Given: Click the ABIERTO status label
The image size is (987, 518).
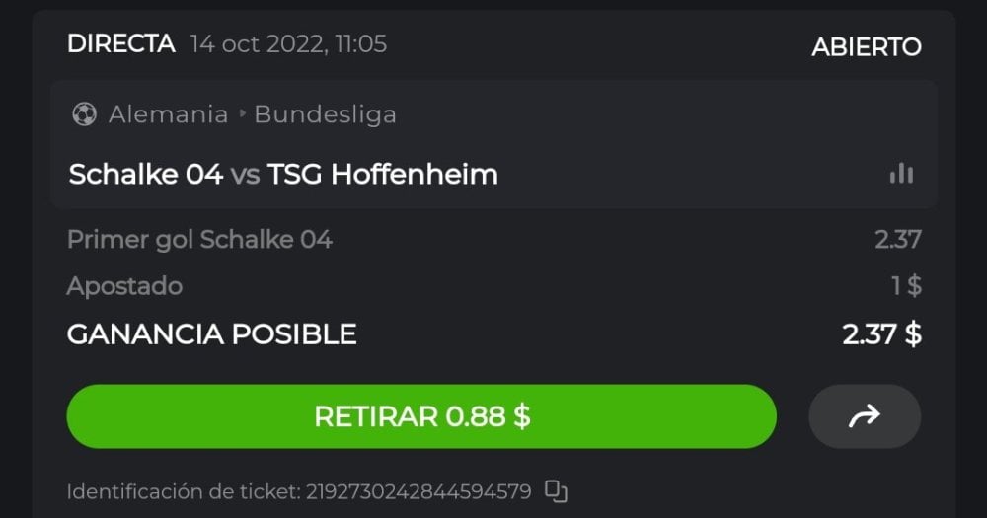Looking at the screenshot, I should [866, 46].
